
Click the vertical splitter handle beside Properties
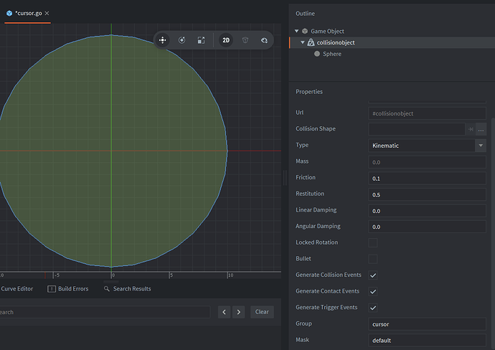pyautogui.click(x=285, y=177)
